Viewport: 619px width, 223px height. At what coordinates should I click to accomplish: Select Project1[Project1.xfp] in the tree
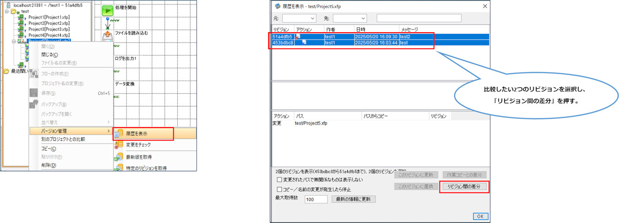49,17
